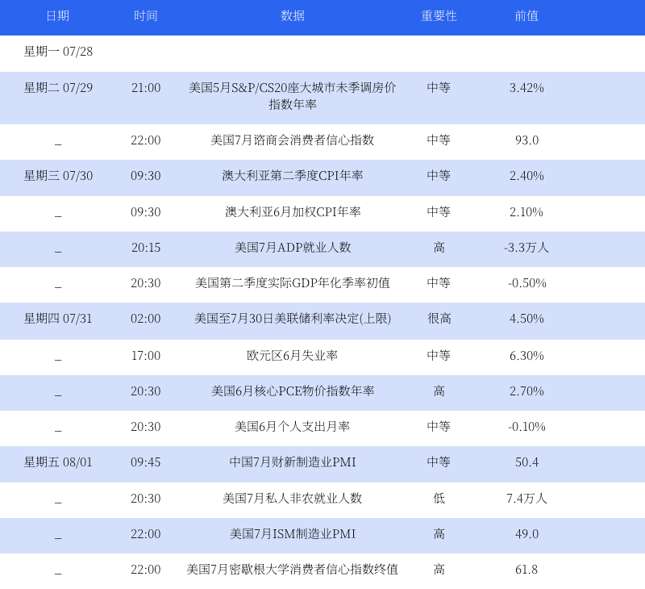
Task: Click the 09:45 time cell
Action: tap(146, 462)
